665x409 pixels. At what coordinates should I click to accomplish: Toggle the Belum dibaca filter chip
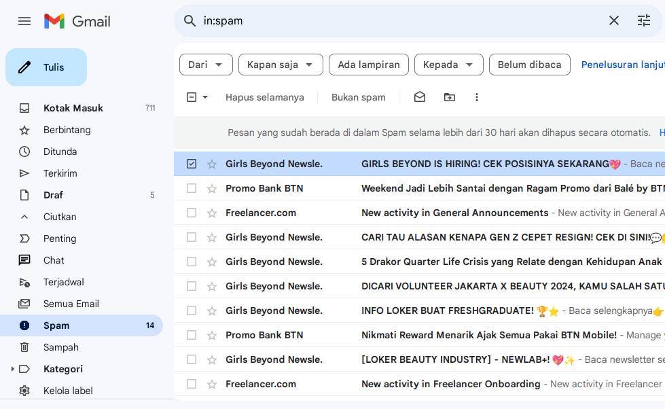coord(529,65)
